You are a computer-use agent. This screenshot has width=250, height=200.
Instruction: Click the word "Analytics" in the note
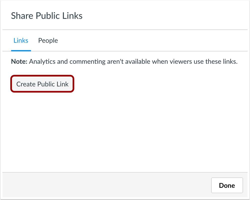42,61
